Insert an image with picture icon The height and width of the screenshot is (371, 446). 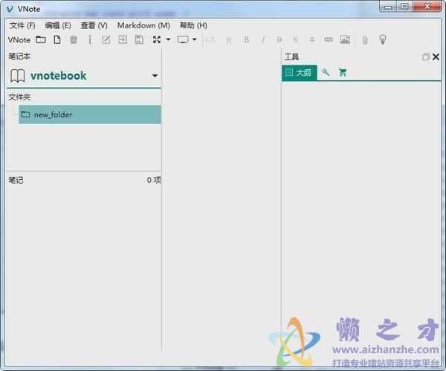tap(345, 39)
